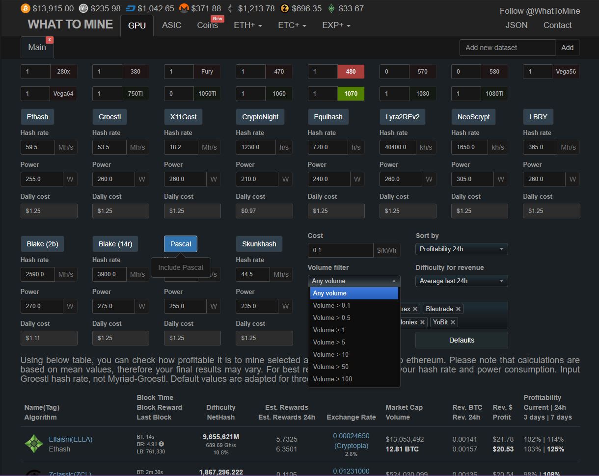The image size is (599, 476).
Task: Toggle the Vega64 GPU button
Action: (x=63, y=93)
